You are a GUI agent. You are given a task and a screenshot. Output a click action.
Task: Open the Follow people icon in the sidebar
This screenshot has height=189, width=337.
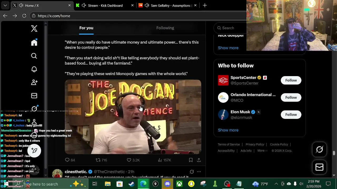(34, 82)
